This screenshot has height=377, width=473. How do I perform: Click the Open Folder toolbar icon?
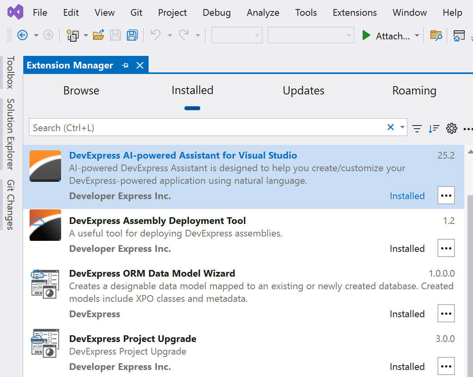(x=98, y=35)
